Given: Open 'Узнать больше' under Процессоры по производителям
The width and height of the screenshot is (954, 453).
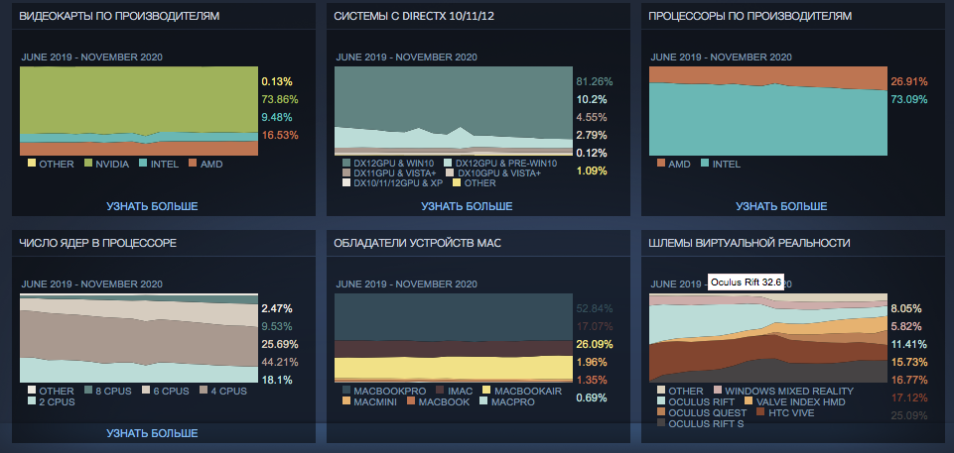Looking at the screenshot, I should coord(781,206).
